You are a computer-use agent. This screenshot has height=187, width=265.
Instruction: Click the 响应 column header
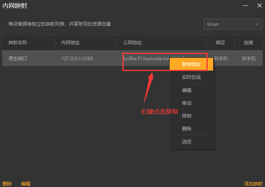[220, 42]
